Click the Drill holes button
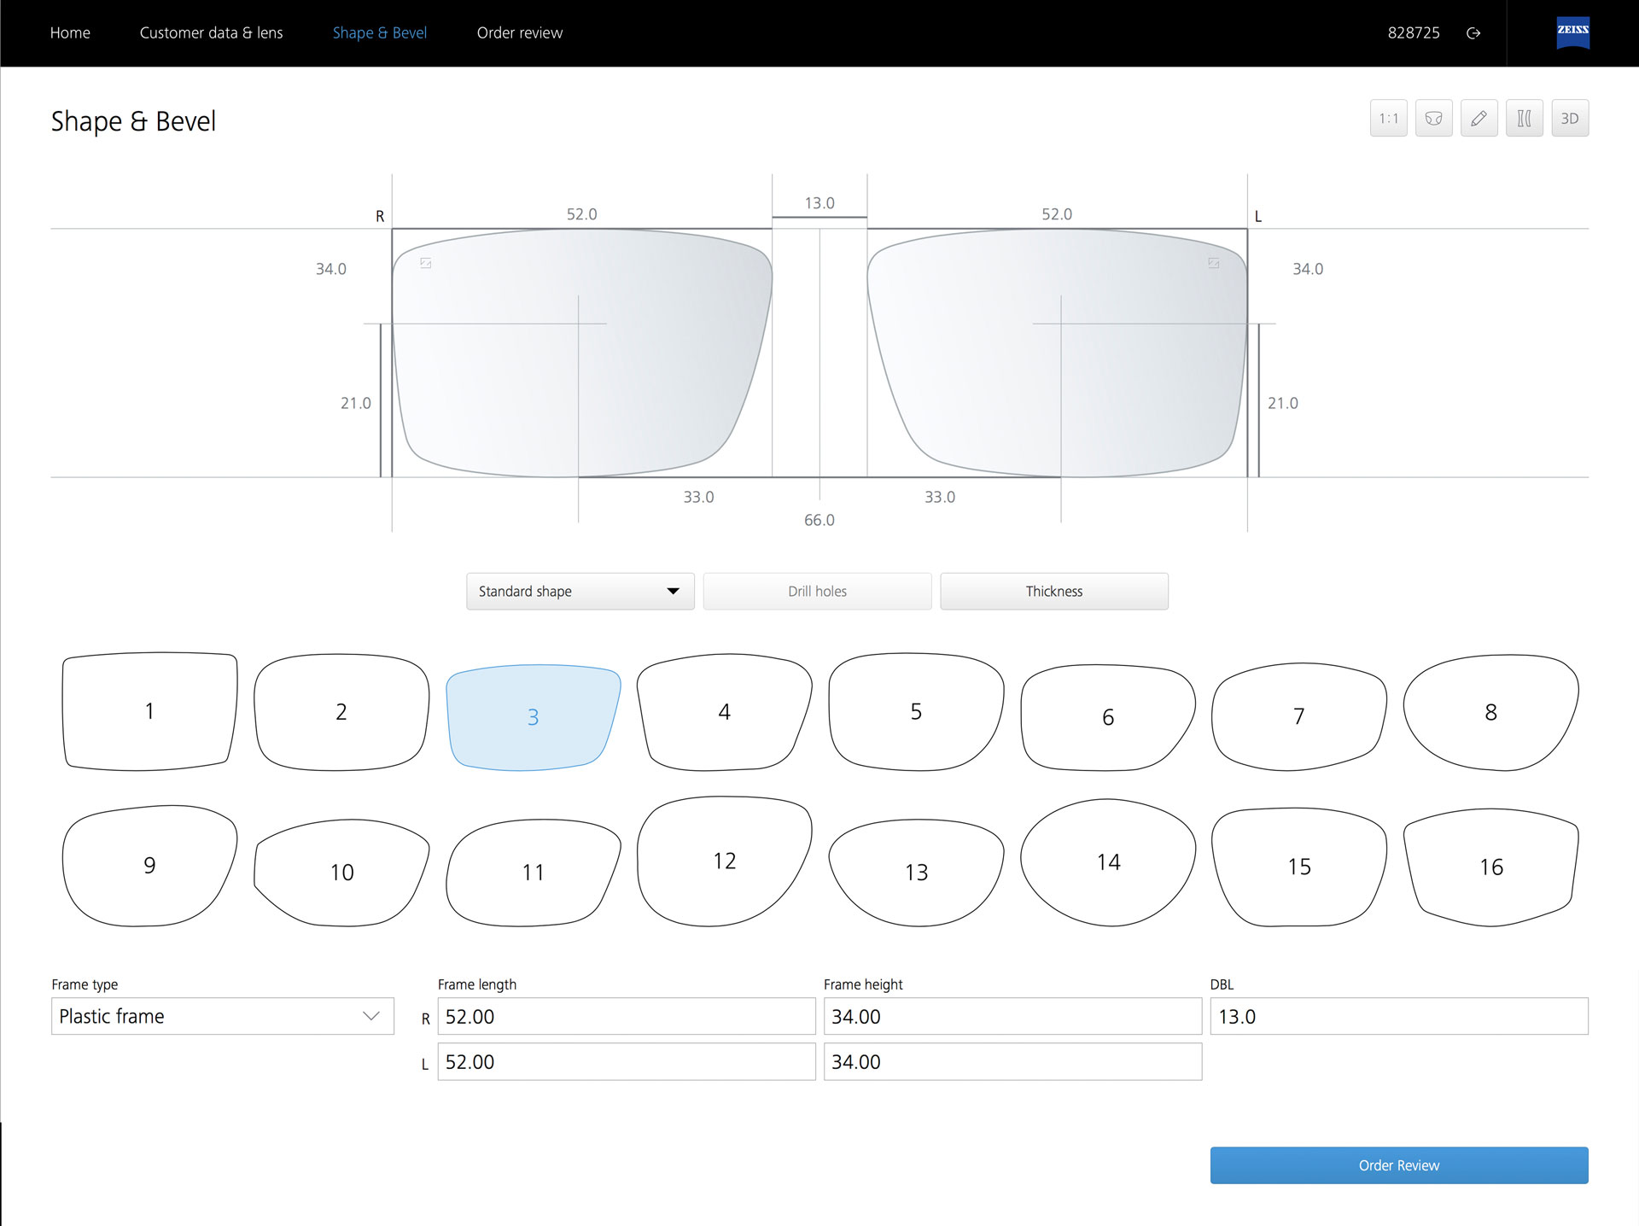Viewport: 1639px width, 1226px height. point(817,591)
